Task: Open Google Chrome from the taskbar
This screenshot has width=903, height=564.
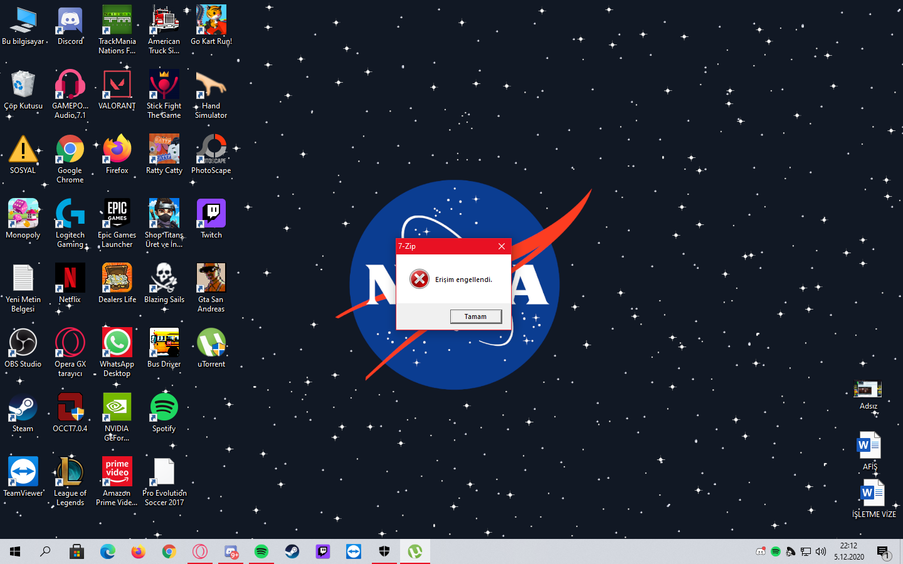Action: click(169, 551)
